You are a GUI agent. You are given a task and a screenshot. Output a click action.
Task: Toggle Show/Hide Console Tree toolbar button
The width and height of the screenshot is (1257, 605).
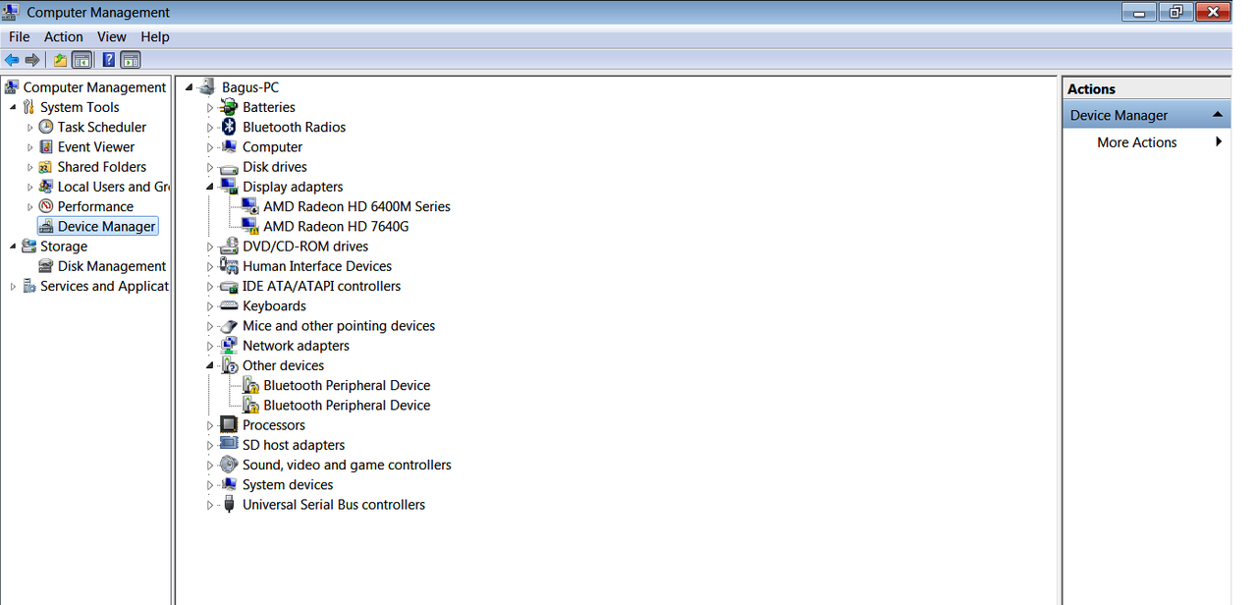pyautogui.click(x=82, y=60)
